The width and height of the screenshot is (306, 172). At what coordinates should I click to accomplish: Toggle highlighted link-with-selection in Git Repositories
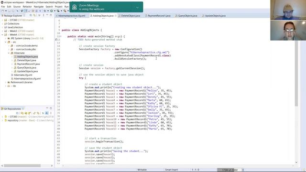coord(47,113)
